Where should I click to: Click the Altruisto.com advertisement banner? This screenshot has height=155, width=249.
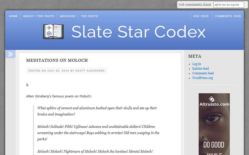coord(214,124)
